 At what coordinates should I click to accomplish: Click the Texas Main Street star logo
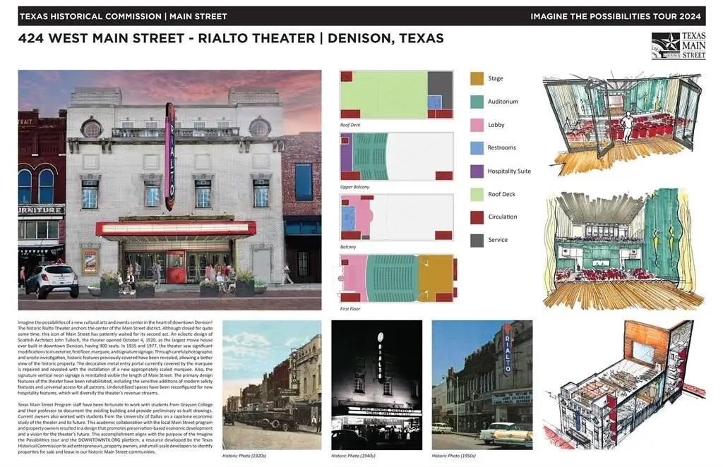(x=678, y=46)
